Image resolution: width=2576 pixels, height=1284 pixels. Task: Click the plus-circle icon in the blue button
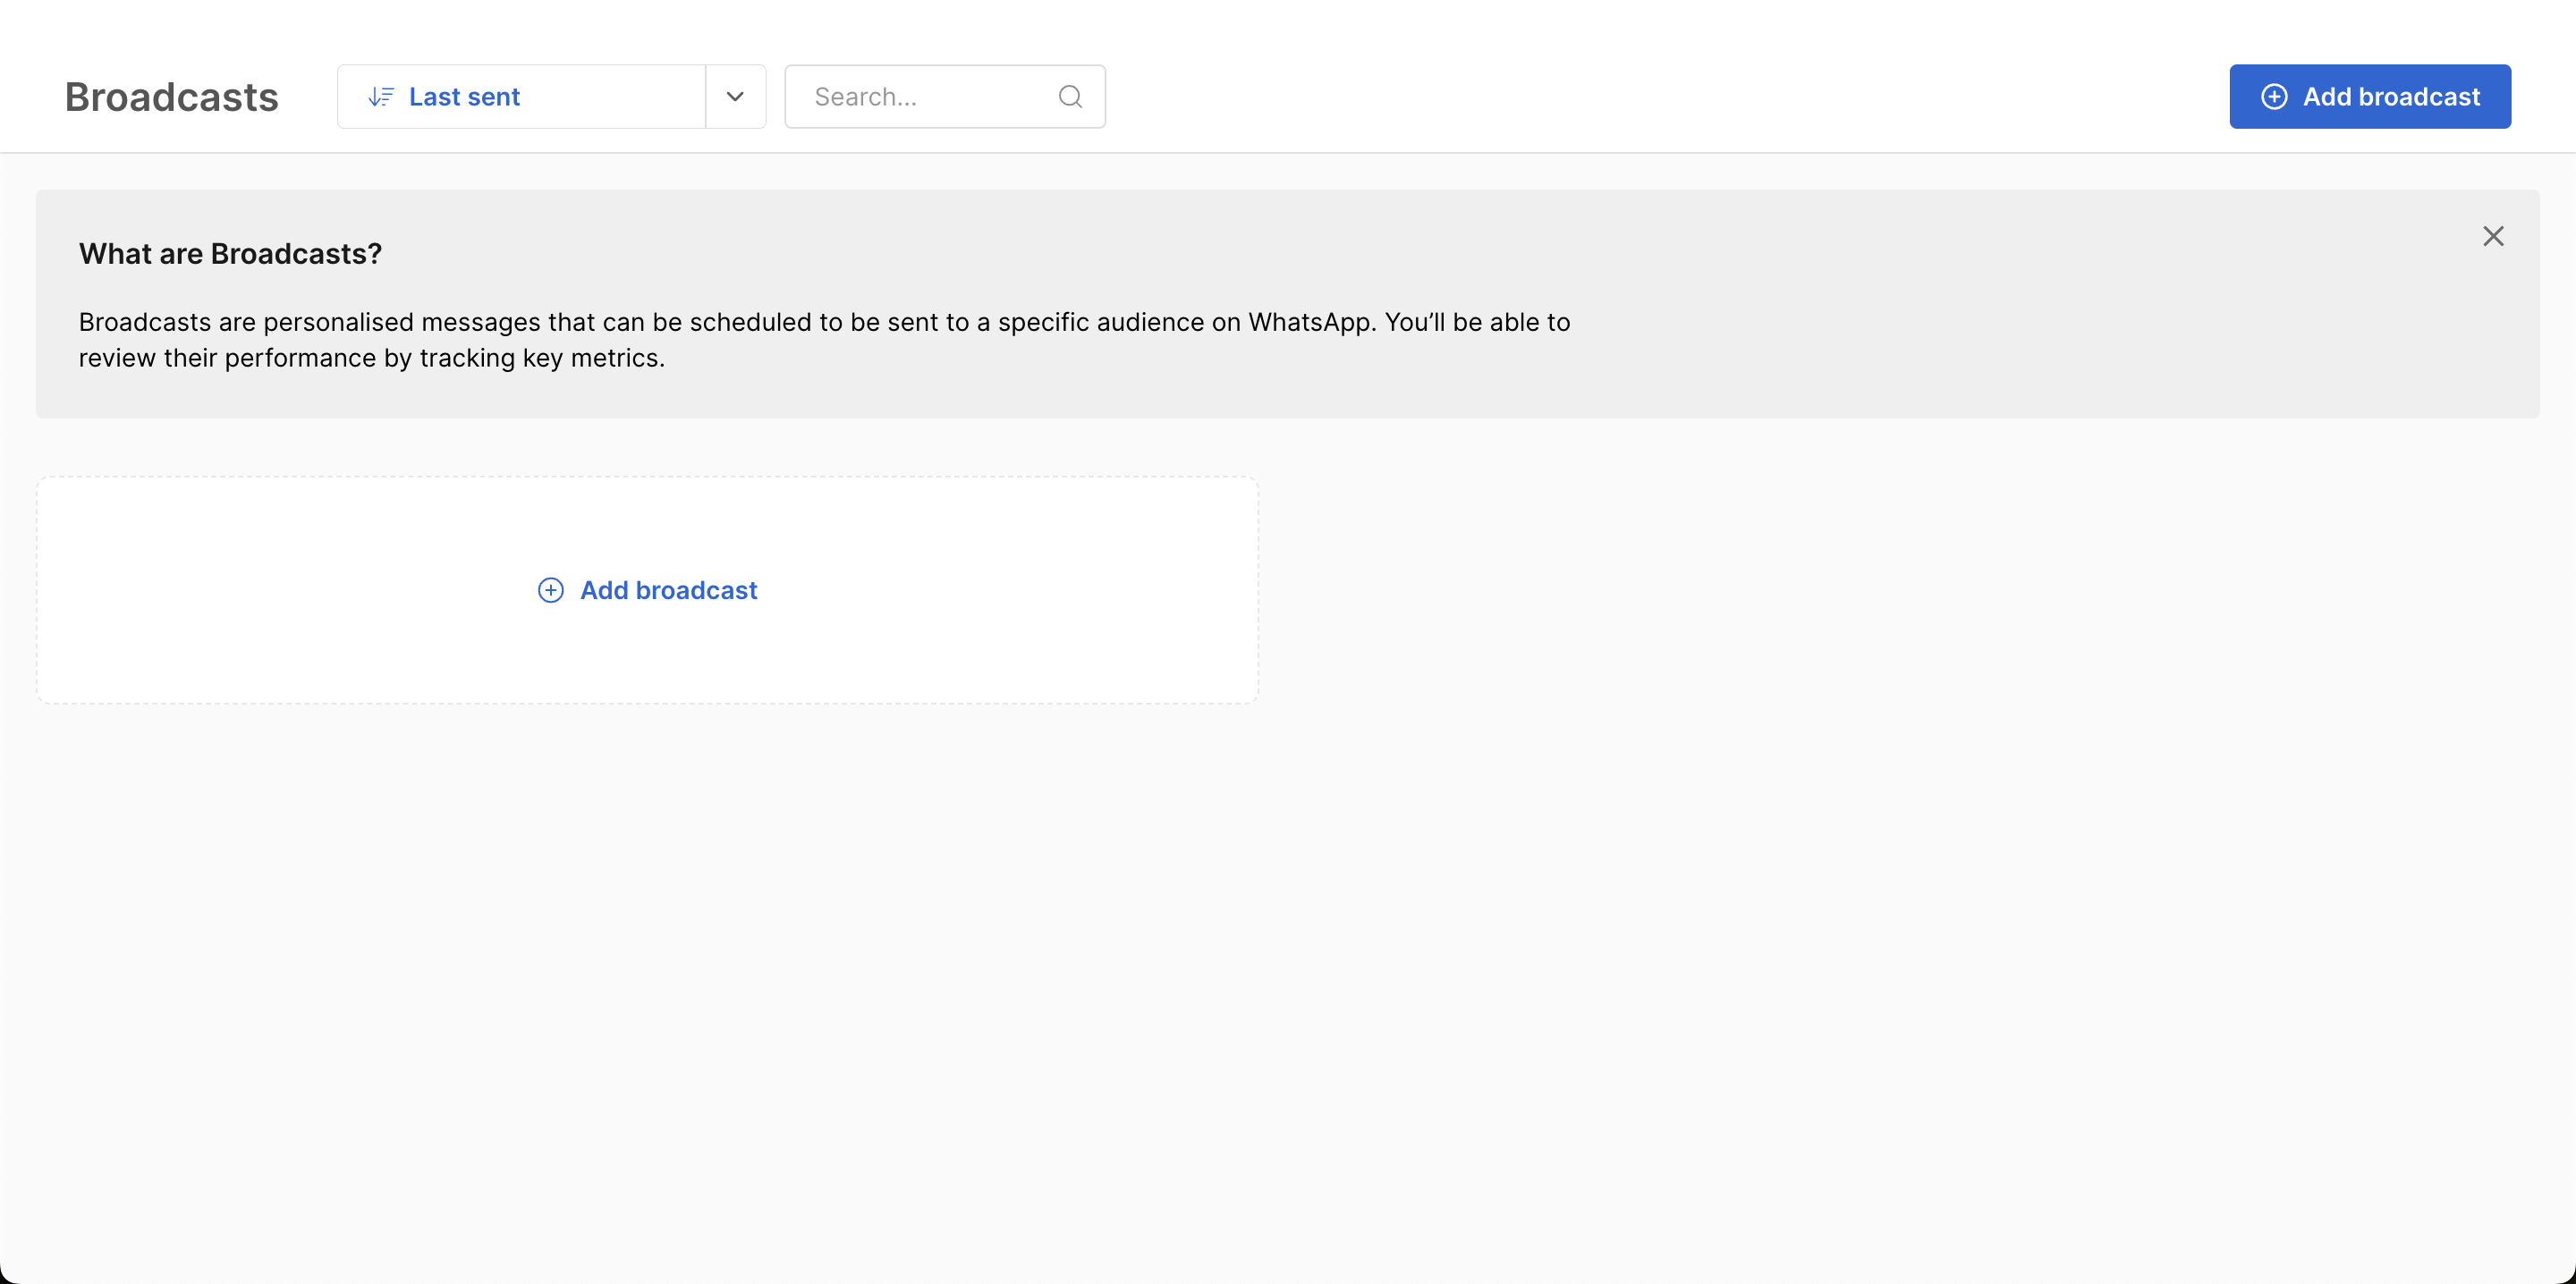coord(2274,97)
